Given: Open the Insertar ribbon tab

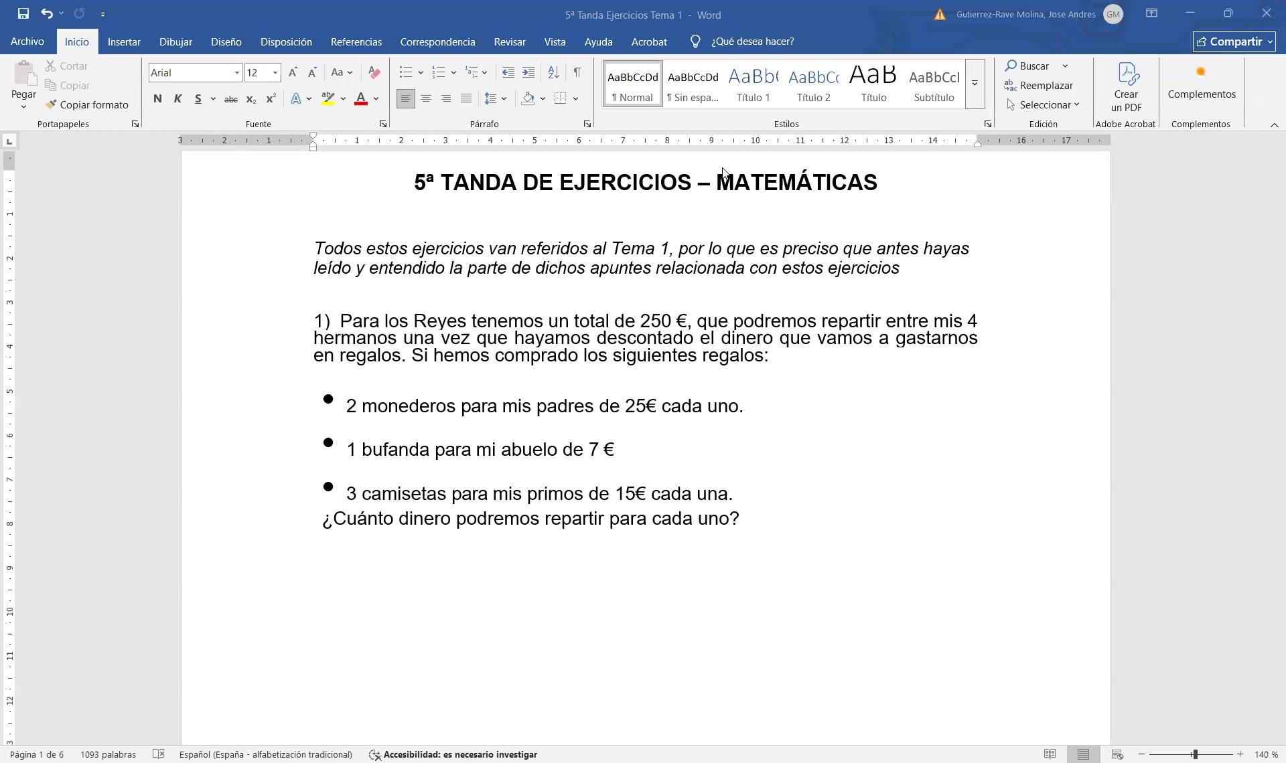Looking at the screenshot, I should (x=124, y=41).
